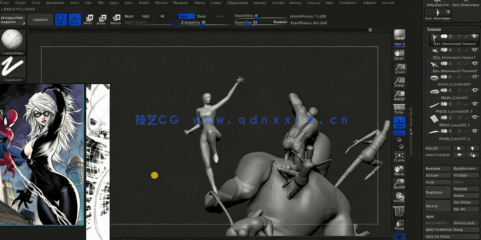
Task: Click the Black Cat reference image
Action: 42,154
